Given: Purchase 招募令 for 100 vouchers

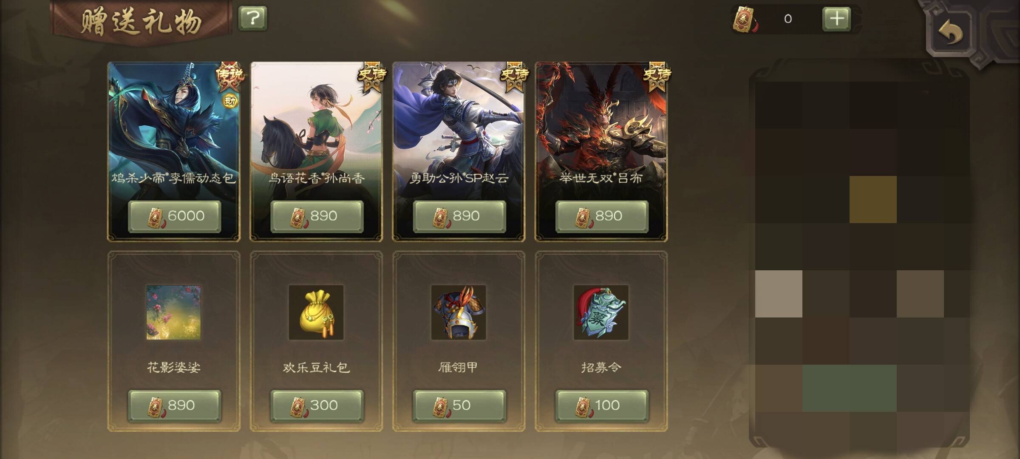Looking at the screenshot, I should (602, 406).
